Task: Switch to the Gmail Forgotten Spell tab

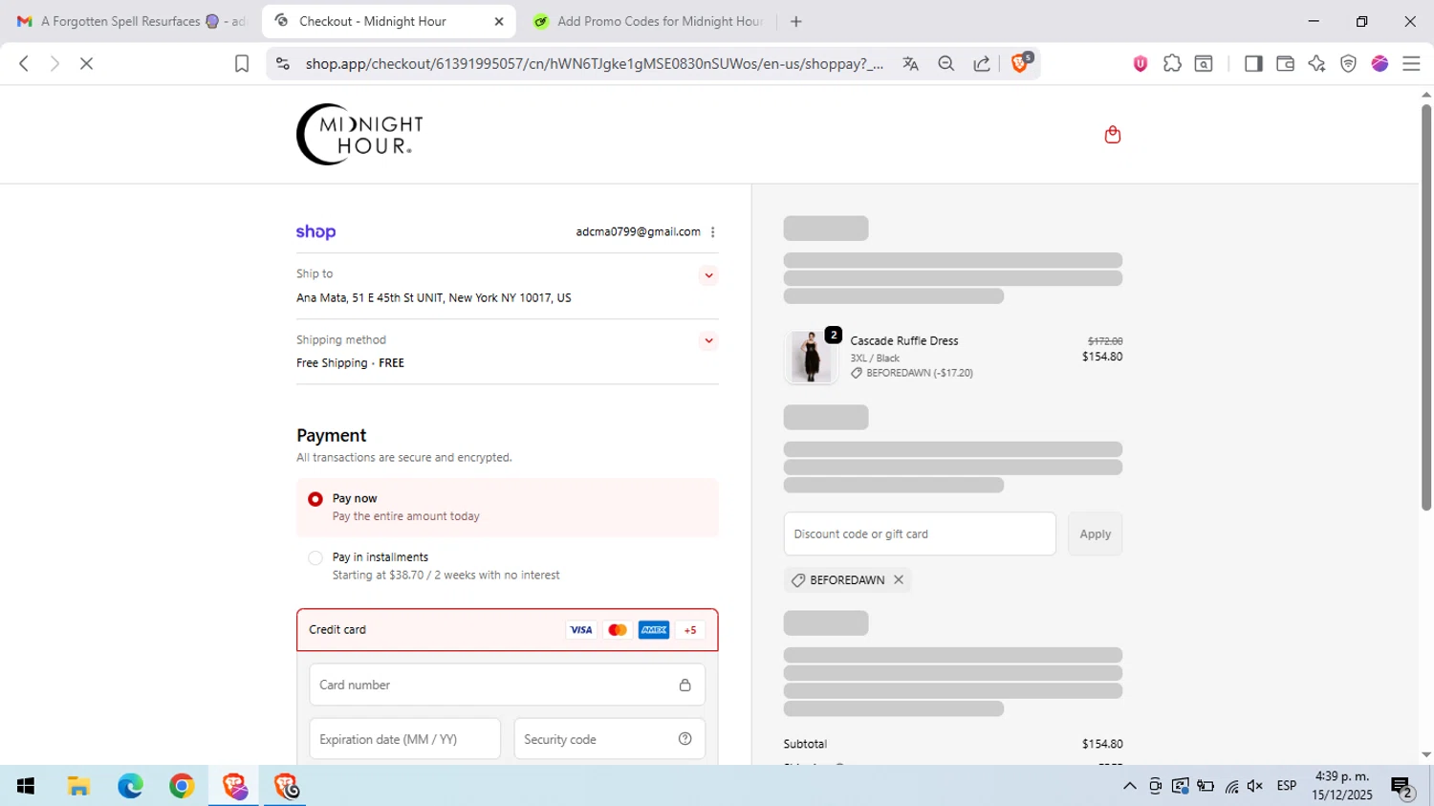Action: tap(131, 21)
